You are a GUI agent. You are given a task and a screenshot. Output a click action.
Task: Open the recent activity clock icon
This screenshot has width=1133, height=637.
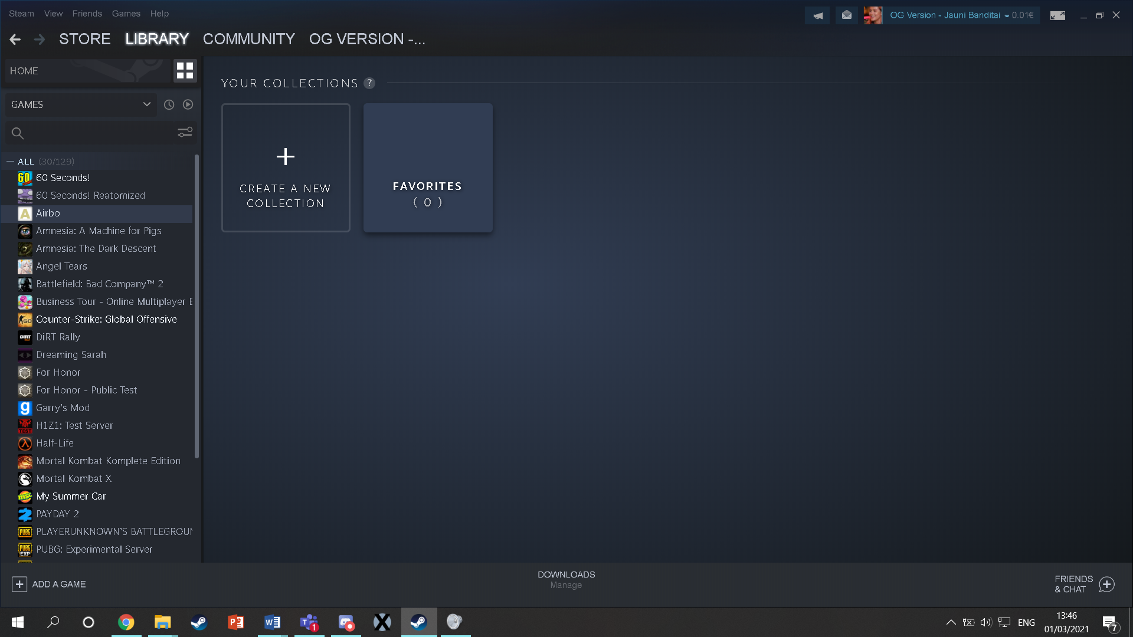169,104
